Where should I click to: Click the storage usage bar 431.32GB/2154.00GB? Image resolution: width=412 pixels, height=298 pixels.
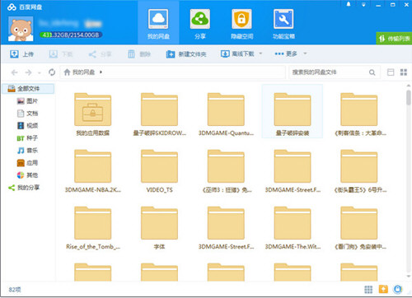coord(71,35)
